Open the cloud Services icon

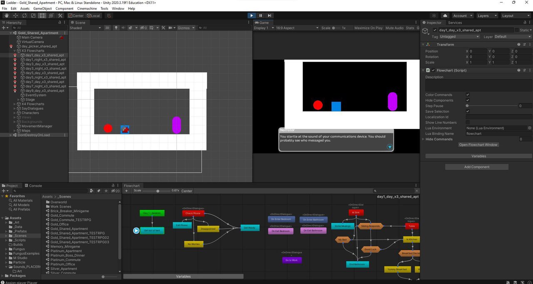click(x=445, y=16)
